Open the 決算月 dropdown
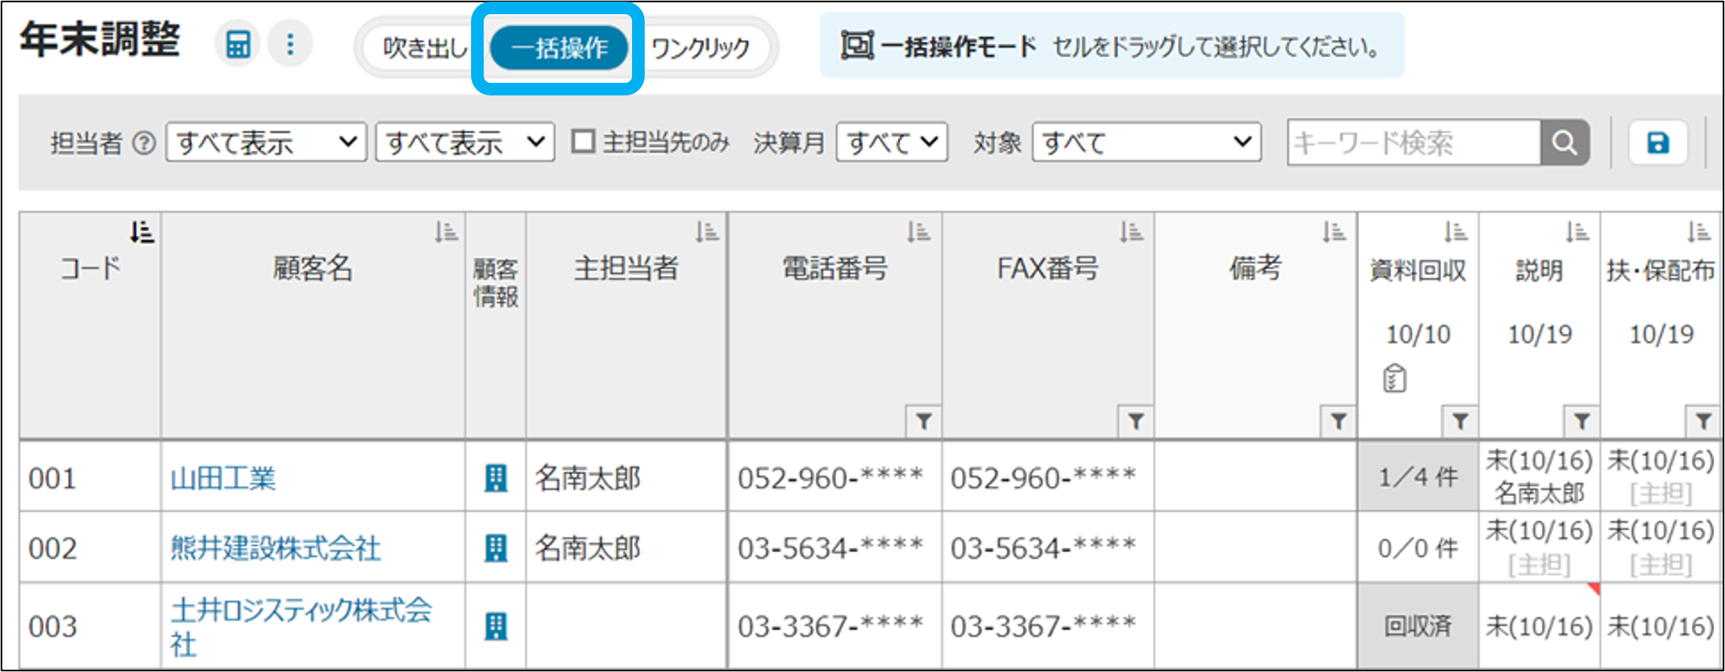1725x672 pixels. tap(892, 143)
